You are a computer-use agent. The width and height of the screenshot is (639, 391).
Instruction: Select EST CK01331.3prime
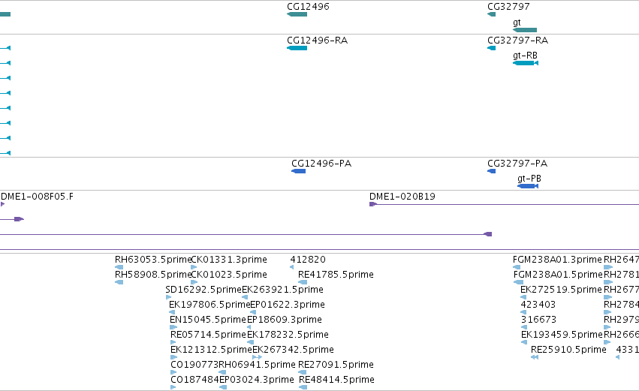click(229, 260)
